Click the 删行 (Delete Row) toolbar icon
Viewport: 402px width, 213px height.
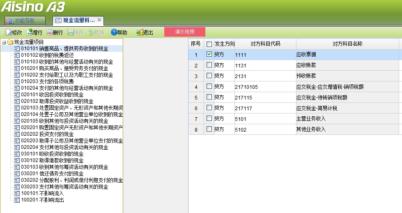point(55,32)
